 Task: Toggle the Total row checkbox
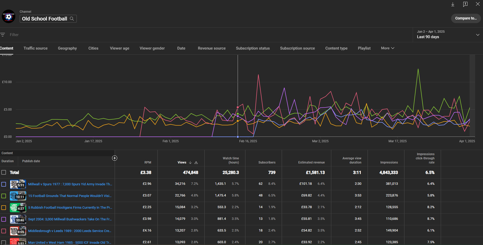(x=4, y=172)
